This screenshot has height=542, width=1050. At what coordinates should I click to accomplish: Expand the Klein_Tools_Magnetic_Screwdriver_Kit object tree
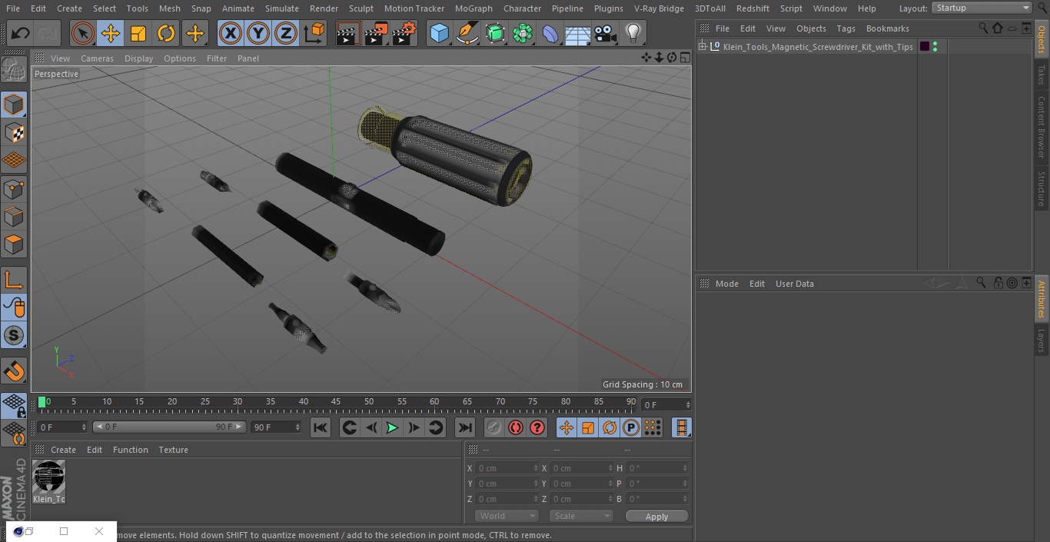[703, 47]
